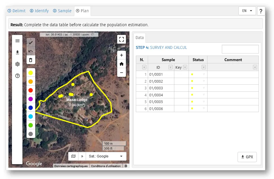Zoom in on the map
Screen dimensions: 274x179
coord(121,55)
